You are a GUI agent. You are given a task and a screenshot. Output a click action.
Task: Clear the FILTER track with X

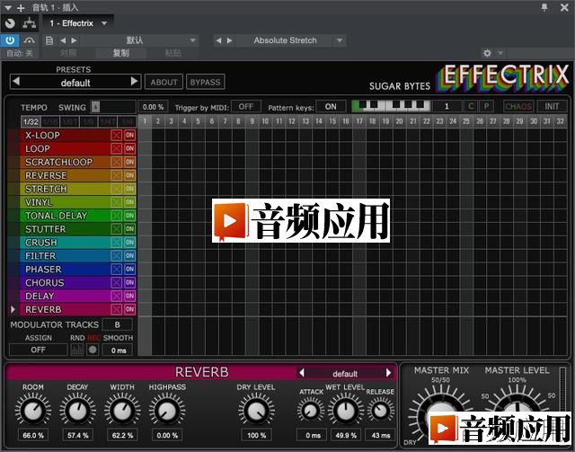116,256
